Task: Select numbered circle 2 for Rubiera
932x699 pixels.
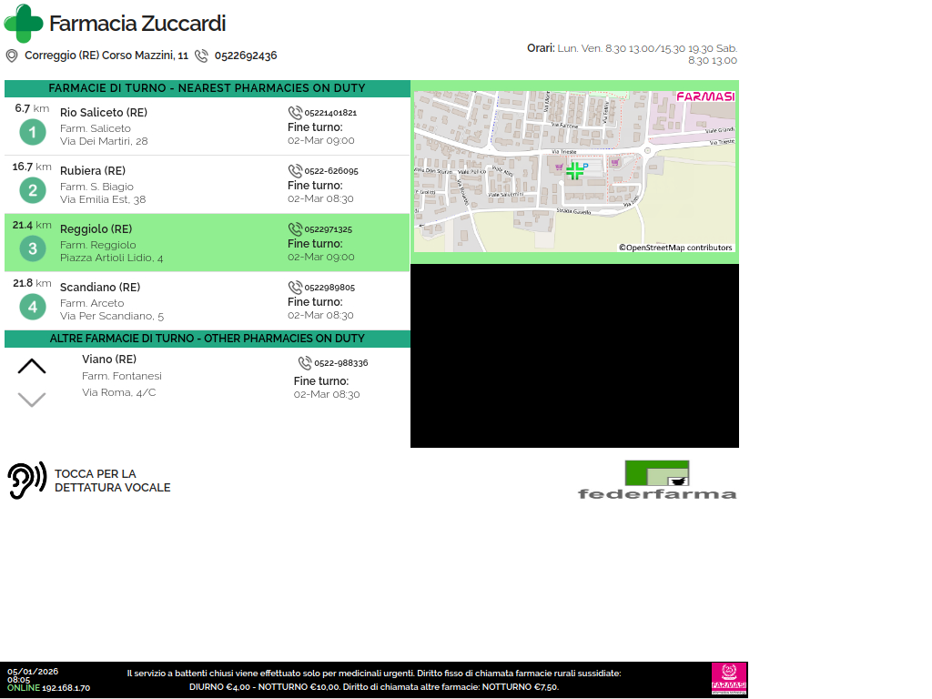Action: pyautogui.click(x=33, y=190)
